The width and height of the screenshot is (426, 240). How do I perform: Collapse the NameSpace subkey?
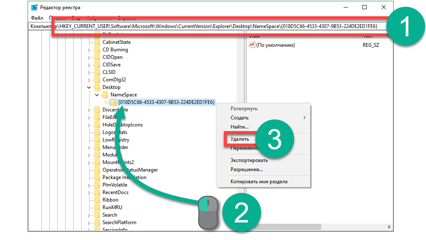97,95
